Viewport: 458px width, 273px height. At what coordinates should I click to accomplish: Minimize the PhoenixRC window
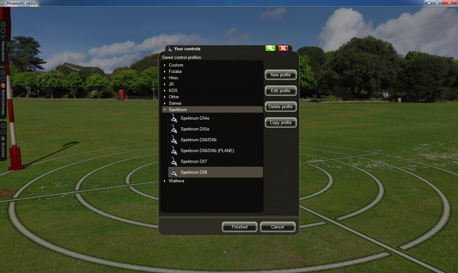click(x=429, y=3)
